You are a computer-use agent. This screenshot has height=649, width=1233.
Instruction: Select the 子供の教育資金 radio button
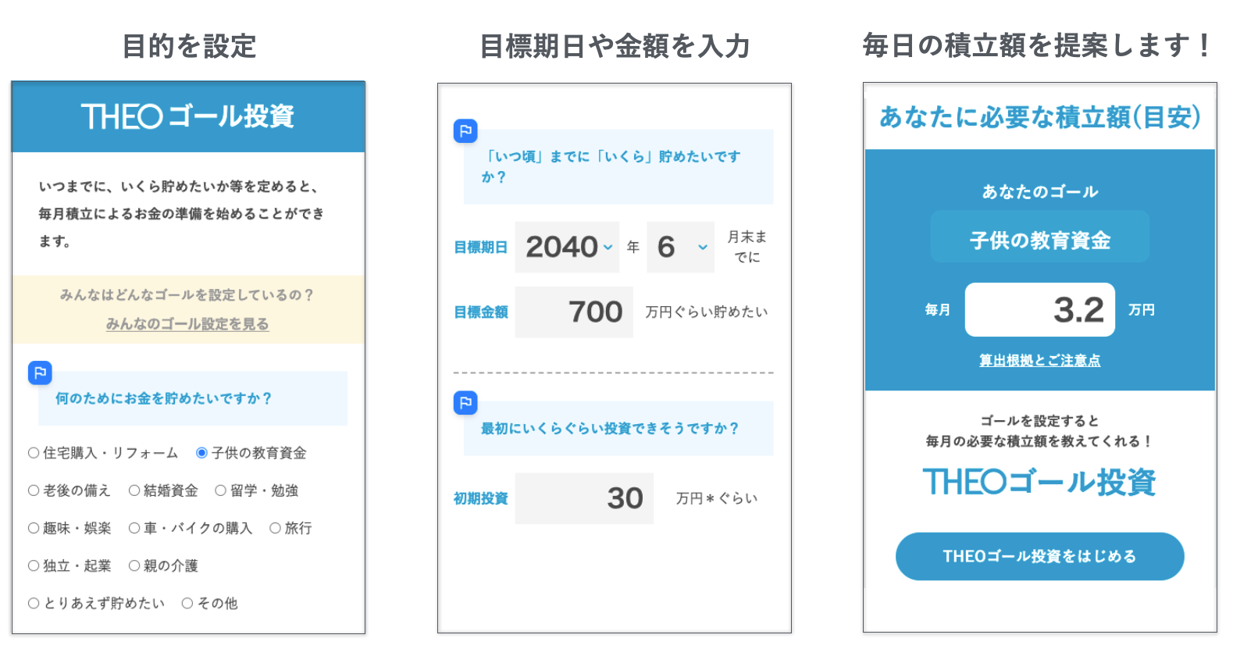pos(201,453)
